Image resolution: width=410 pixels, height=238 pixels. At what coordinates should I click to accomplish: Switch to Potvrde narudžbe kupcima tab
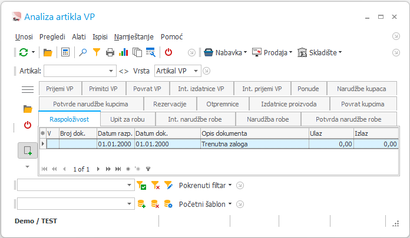91,104
